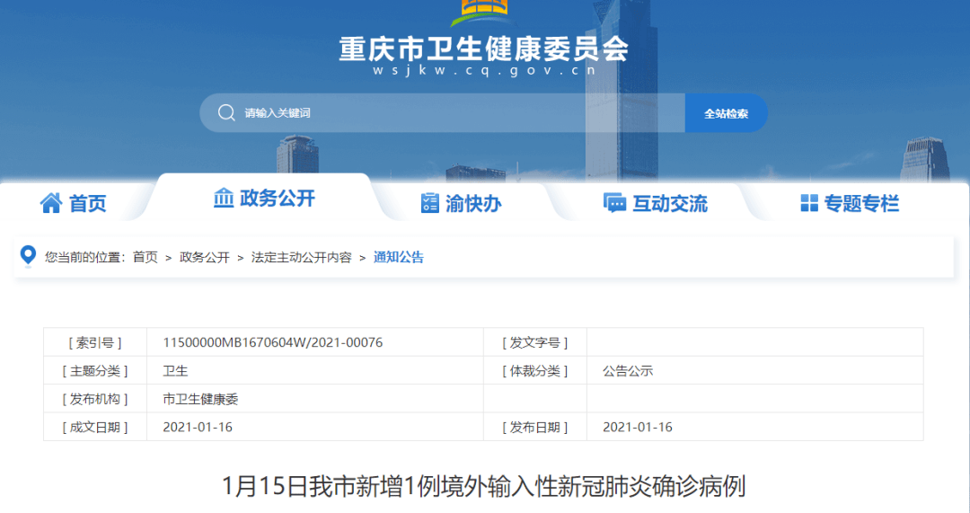Click the 卫生 value cell
Screen dimensions: 970x513
[315, 371]
